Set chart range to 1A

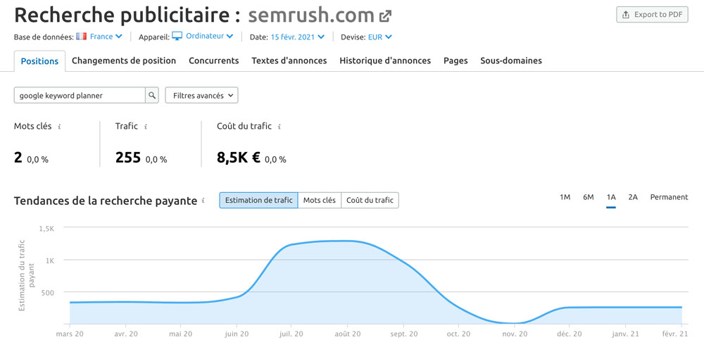click(611, 197)
